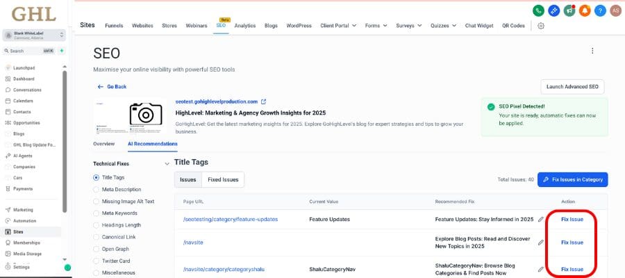Click the sidebar vertical scrollbar
The image size is (625, 278).
(x=65, y=142)
